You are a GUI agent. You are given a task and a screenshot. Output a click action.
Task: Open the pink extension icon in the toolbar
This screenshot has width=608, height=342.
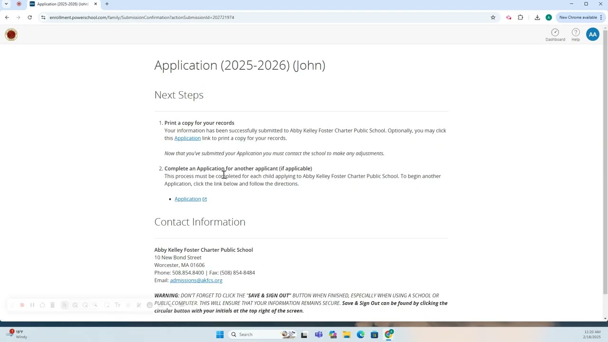click(x=509, y=18)
